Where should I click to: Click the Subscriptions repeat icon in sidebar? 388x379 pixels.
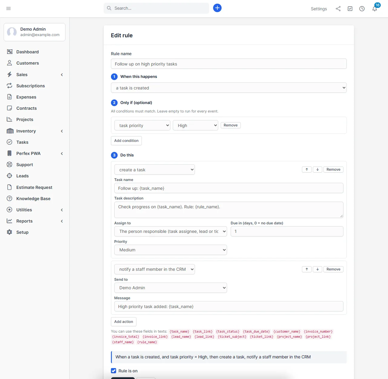coord(10,86)
